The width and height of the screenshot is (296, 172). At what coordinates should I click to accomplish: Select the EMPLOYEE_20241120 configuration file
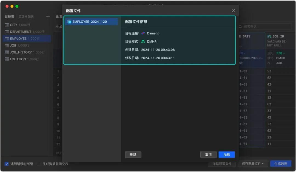pos(92,22)
